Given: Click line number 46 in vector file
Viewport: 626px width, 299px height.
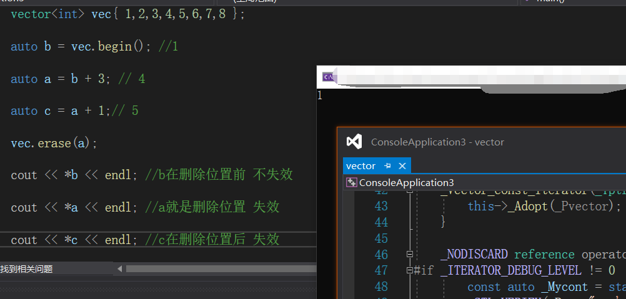Looking at the screenshot, I should pos(381,254).
